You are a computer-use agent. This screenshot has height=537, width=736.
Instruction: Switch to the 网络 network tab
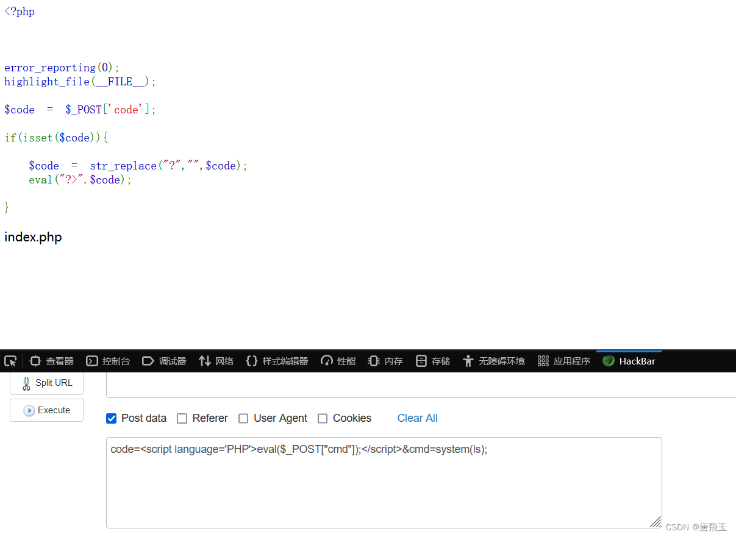(x=216, y=361)
